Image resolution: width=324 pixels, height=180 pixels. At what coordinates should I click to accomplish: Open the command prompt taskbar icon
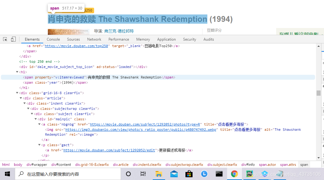pos(219,174)
